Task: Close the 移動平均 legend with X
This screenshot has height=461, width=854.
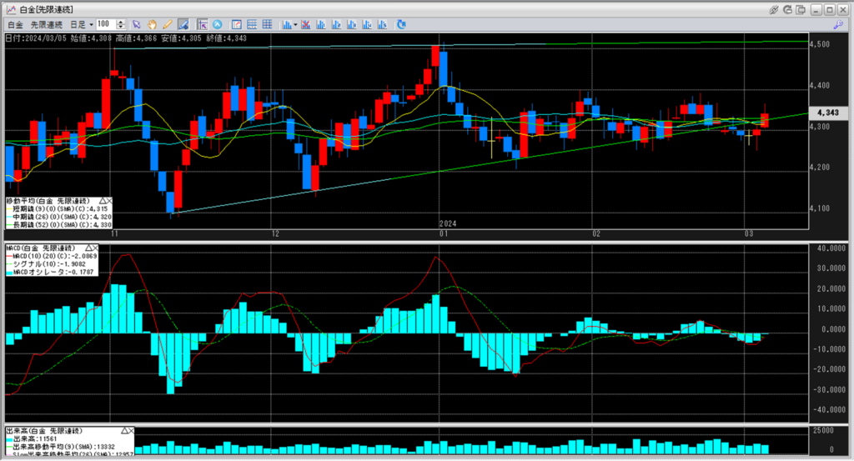Action: [109, 201]
